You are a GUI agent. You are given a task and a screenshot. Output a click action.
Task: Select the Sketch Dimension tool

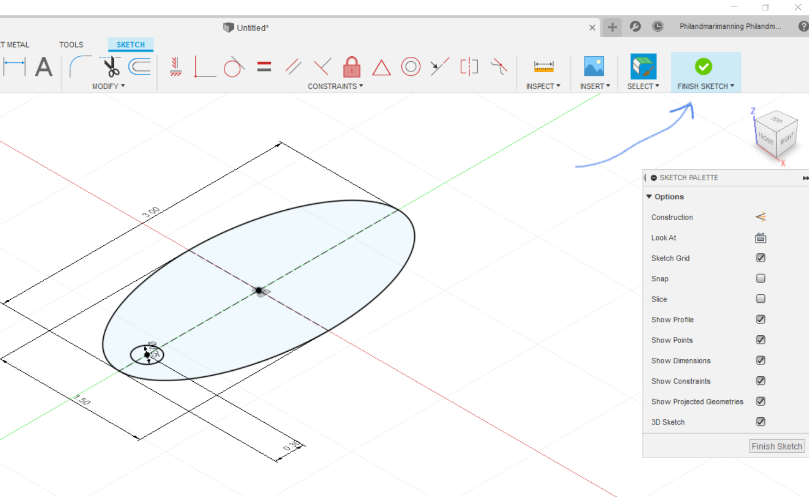pos(15,67)
